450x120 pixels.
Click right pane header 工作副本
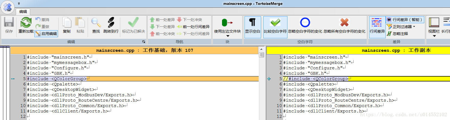(358, 50)
